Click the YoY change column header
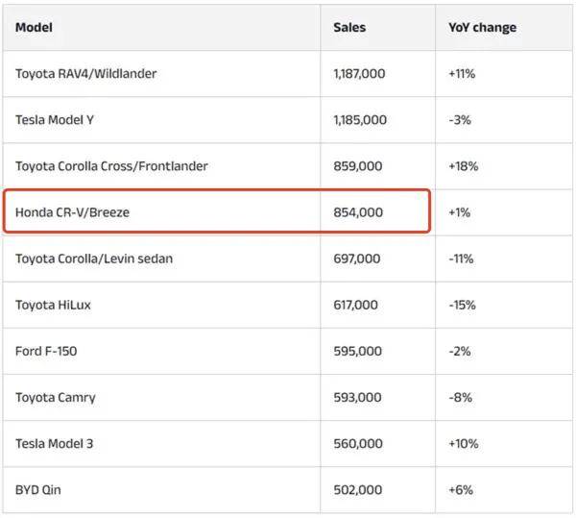Image resolution: width=576 pixels, height=518 pixels. (x=482, y=27)
